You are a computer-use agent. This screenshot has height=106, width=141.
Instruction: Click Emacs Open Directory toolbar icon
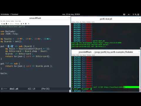[x=6, y=24]
